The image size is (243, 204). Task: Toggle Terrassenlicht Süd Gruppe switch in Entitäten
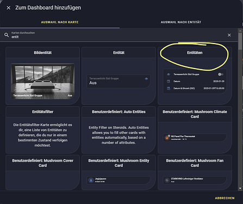click(221, 75)
